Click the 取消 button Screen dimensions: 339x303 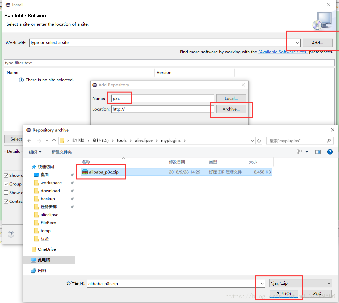point(317,294)
